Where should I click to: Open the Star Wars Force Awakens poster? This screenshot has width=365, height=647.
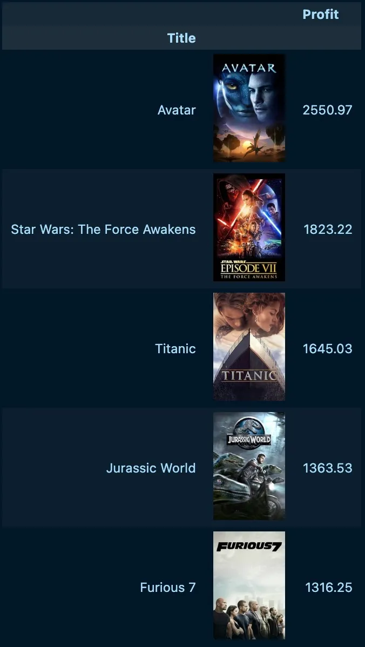249,227
